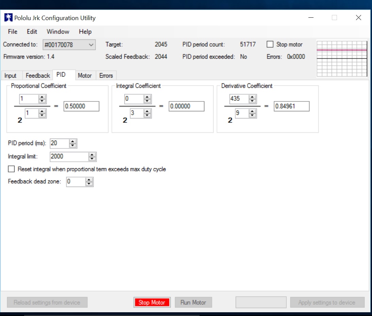Viewport: 372px width, 316px height.
Task: Click the Derivative Coefficient exponent field showing 9
Action: [242, 113]
